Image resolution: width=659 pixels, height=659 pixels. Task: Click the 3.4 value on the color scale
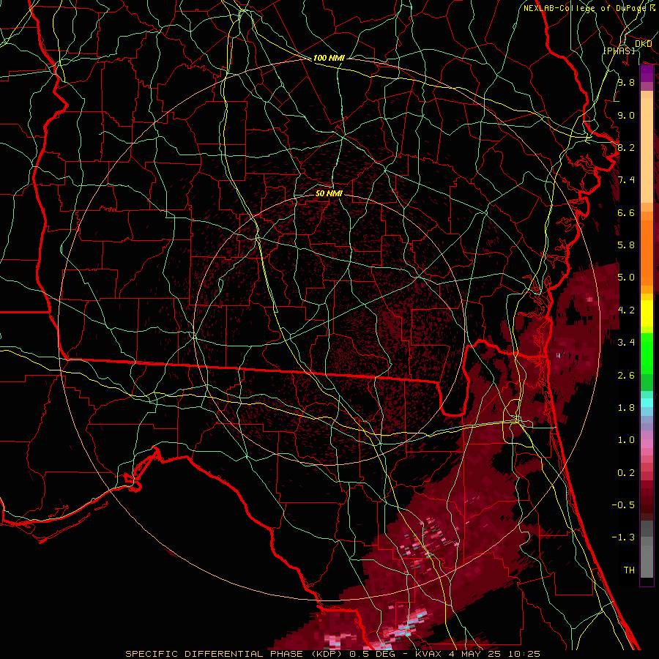click(626, 343)
